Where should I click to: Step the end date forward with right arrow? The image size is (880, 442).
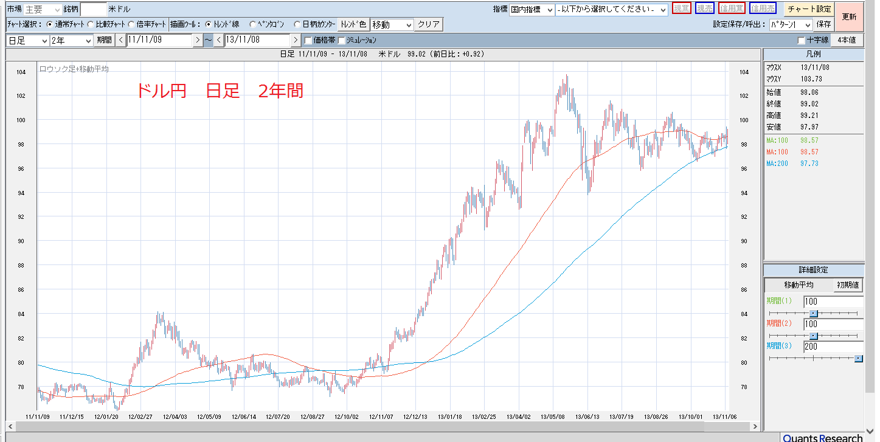click(296, 40)
